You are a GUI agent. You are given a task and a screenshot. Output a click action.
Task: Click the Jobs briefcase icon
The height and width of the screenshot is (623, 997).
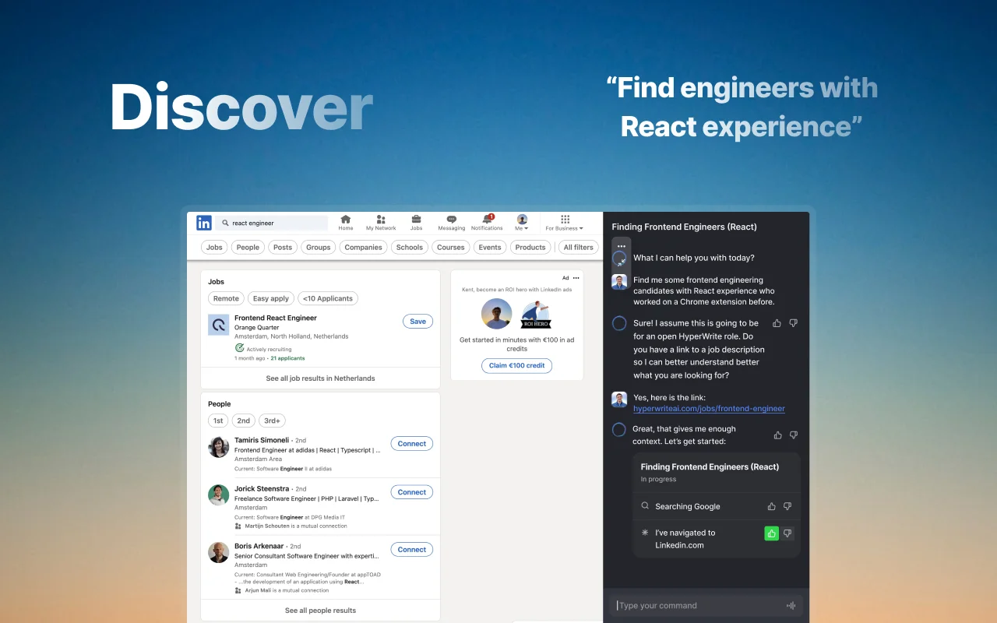pyautogui.click(x=416, y=219)
